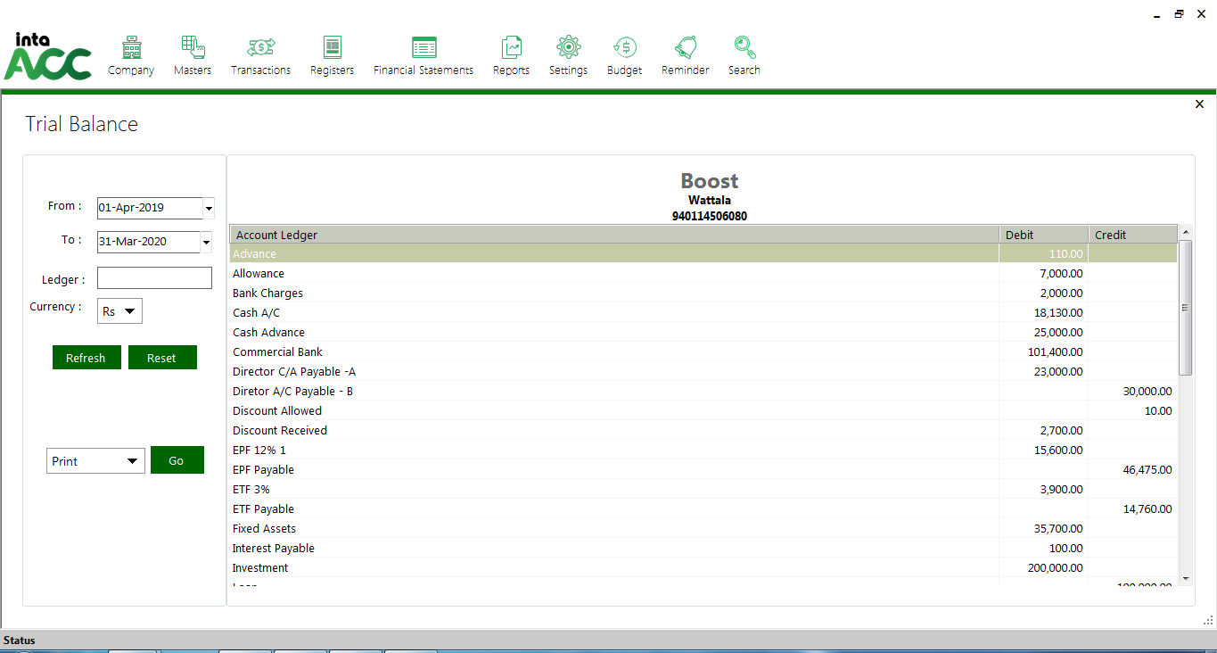1217x653 pixels.
Task: Expand the From date dropdown arrow
Action: [209, 209]
